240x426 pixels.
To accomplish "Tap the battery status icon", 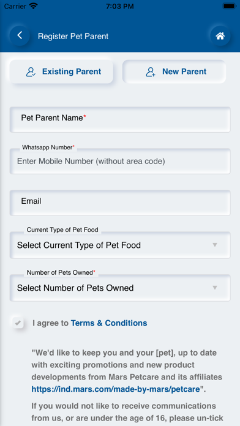I will coord(230,6).
